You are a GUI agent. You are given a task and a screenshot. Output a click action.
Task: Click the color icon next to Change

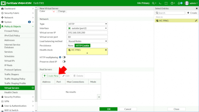click(54, 11)
